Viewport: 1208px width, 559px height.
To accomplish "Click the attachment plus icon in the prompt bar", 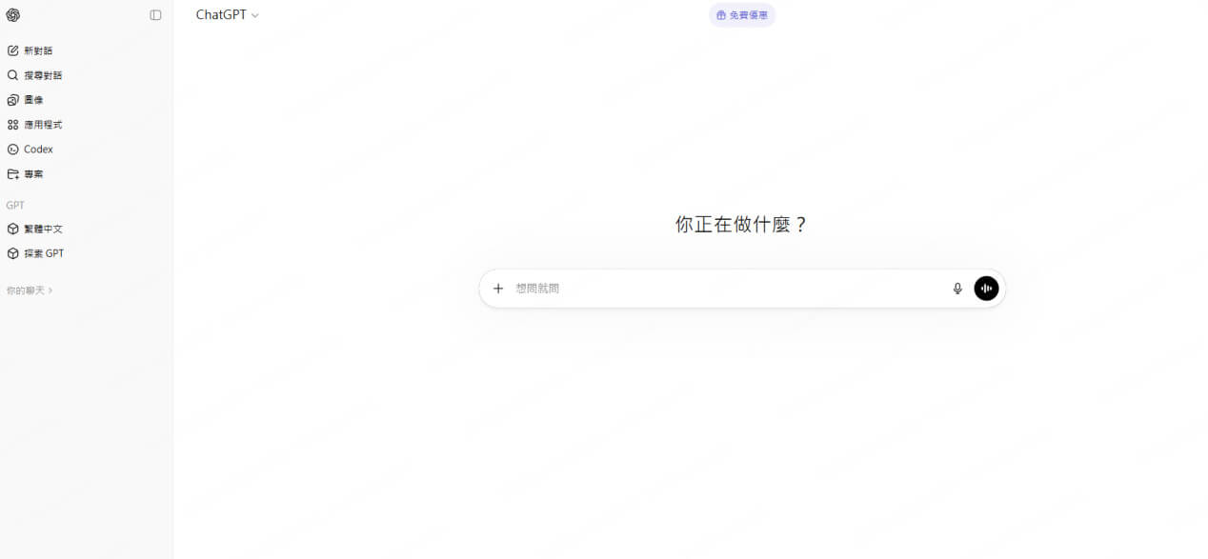I will [498, 288].
